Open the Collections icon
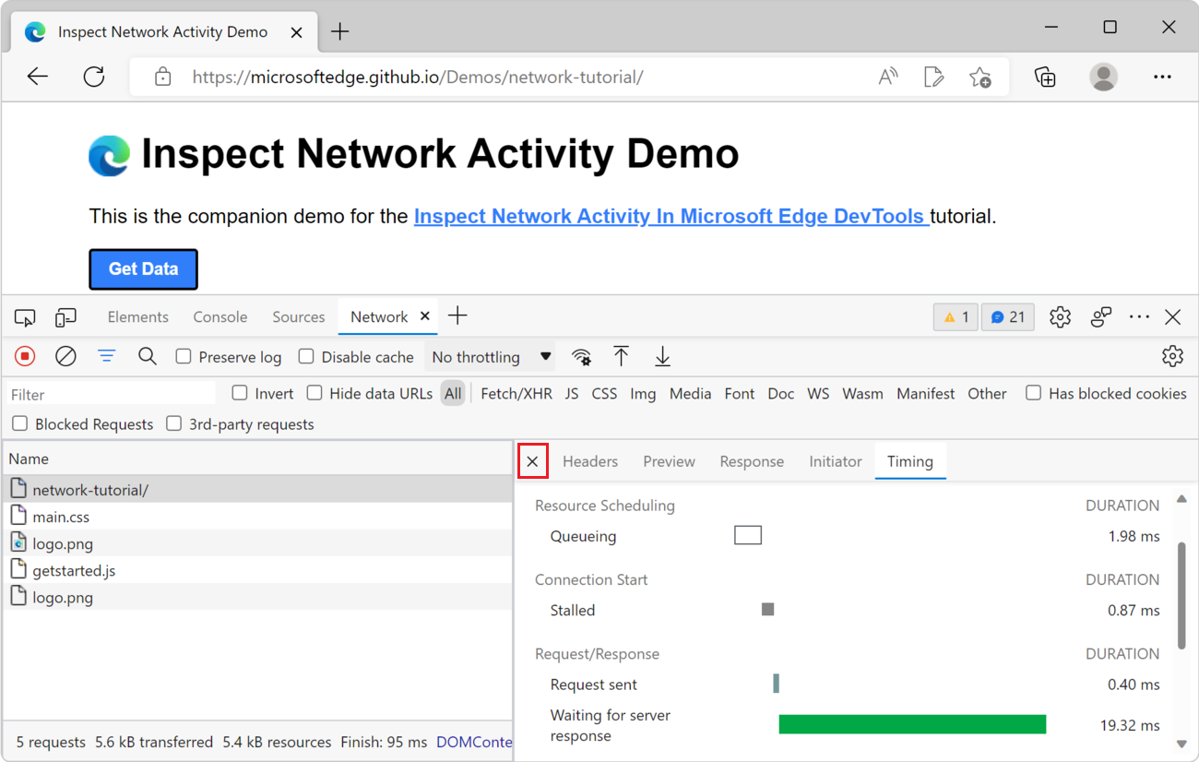1199x762 pixels. point(1045,77)
